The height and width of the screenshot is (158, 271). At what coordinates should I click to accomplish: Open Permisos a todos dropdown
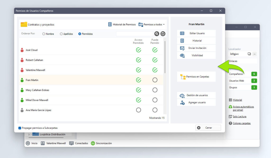152,25
